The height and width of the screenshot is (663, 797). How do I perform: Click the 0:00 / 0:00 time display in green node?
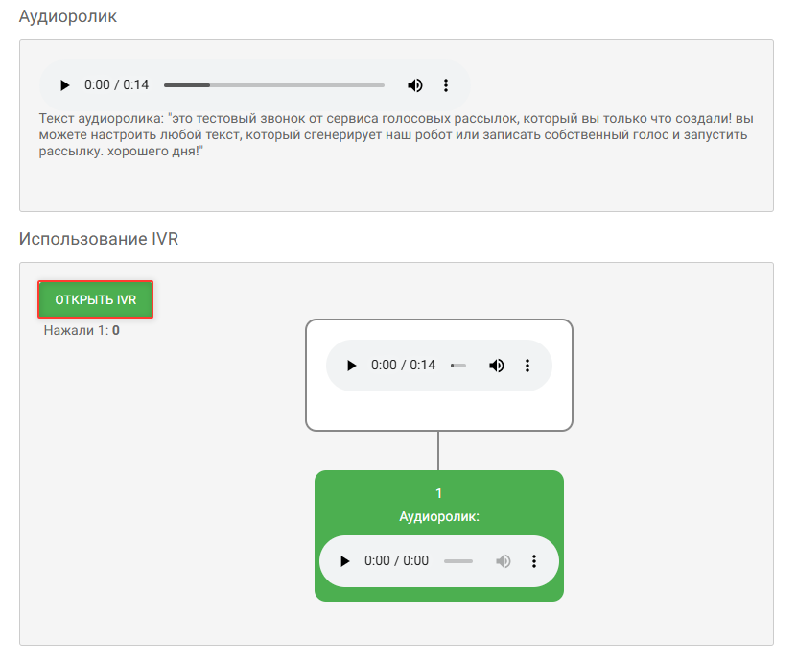(x=396, y=560)
